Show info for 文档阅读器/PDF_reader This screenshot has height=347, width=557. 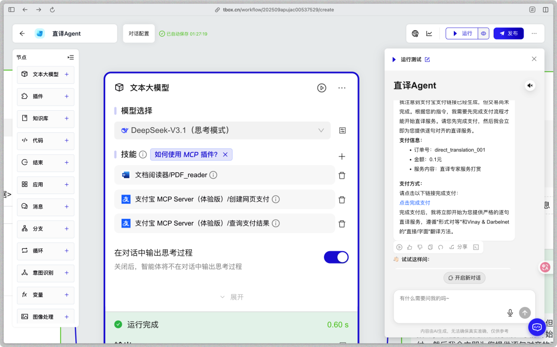[213, 175]
